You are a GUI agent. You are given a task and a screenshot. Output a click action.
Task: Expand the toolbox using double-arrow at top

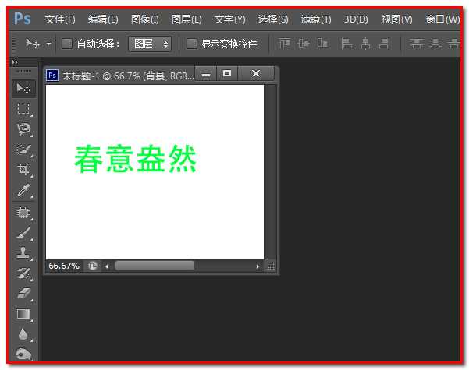click(15, 62)
